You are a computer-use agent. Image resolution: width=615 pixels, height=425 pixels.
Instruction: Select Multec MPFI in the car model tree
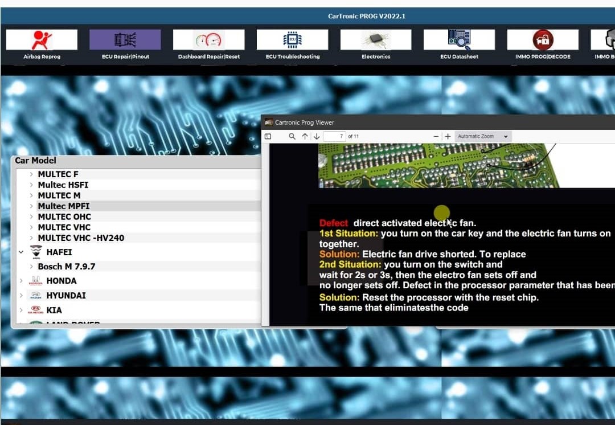coord(64,206)
